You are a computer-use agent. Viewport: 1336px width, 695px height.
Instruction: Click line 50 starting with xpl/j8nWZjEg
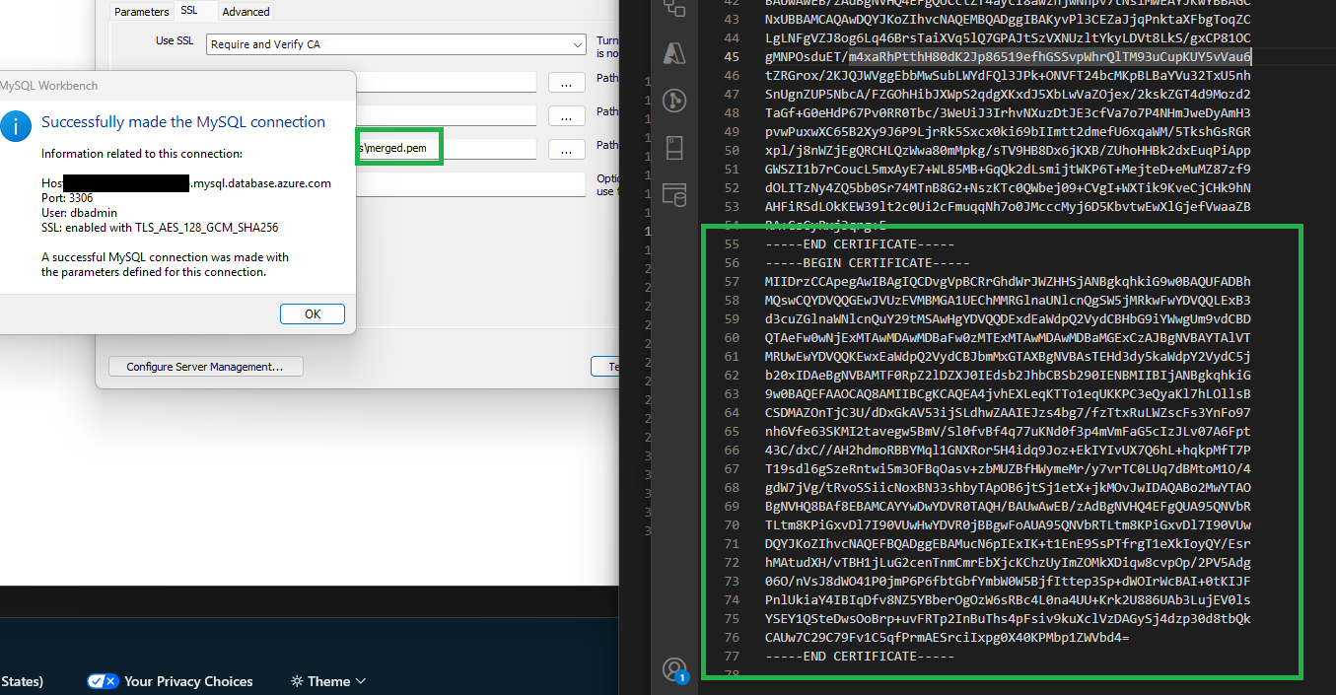click(x=1008, y=150)
